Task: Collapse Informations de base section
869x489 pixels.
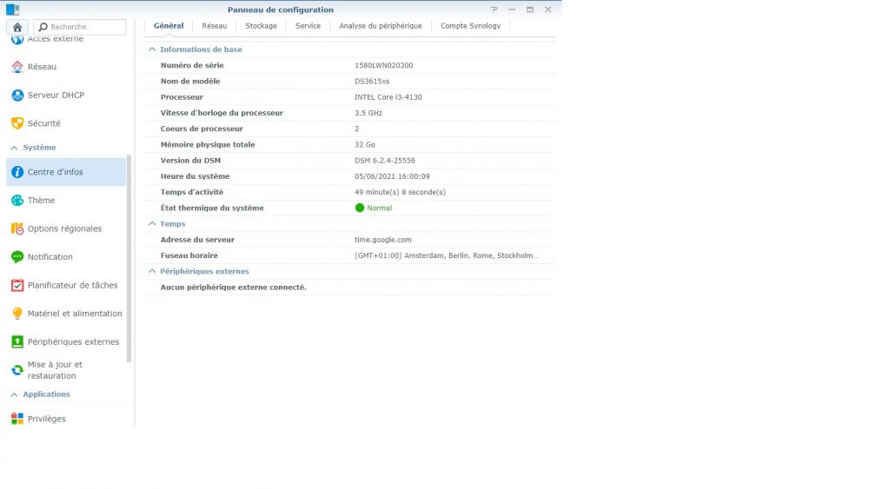Action: point(152,50)
